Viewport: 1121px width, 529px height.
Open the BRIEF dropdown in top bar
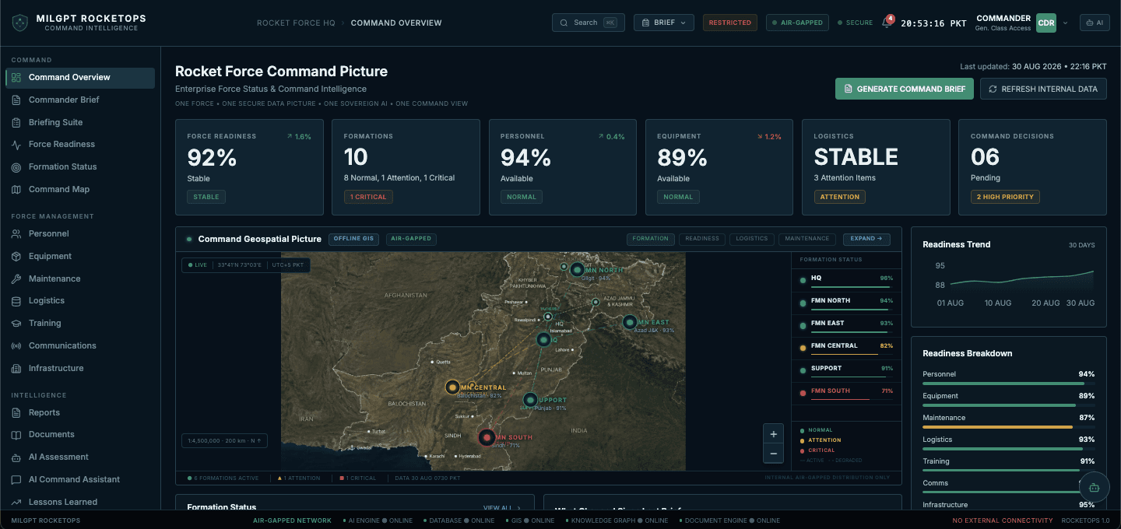(663, 23)
